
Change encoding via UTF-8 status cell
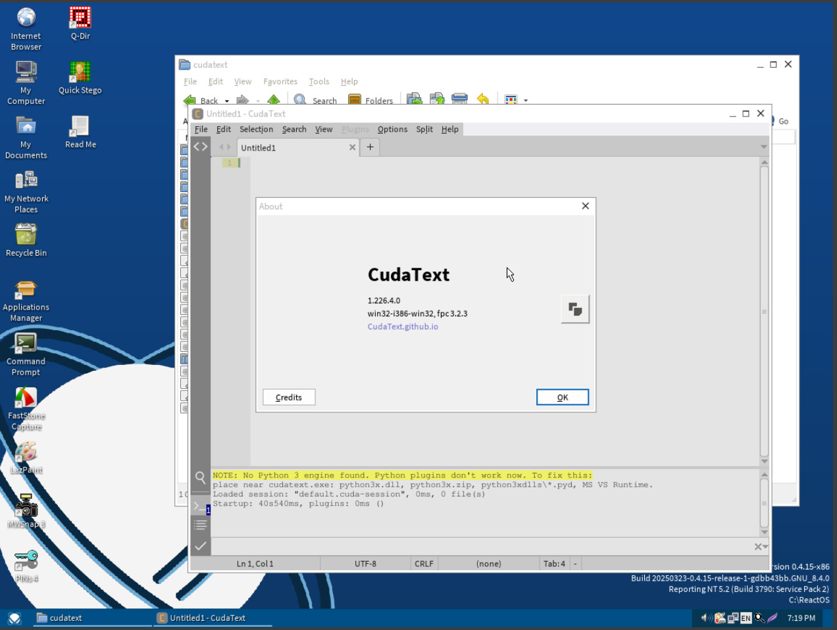coord(365,564)
